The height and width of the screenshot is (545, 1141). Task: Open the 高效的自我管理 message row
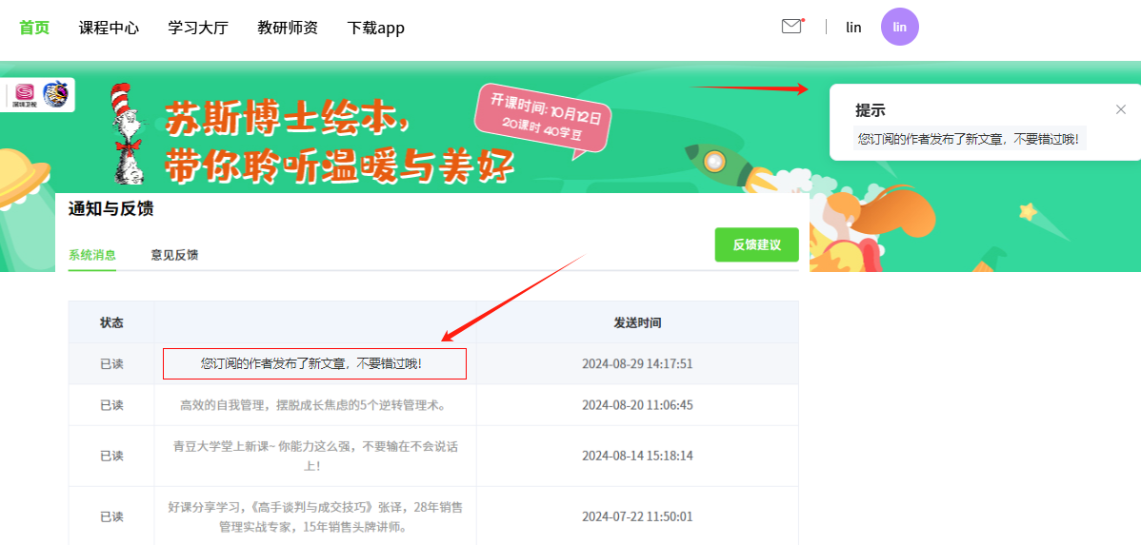[314, 405]
